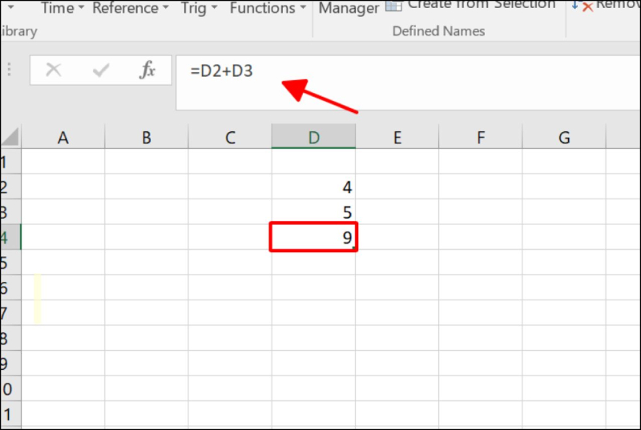Select row 7 header
641x430 pixels.
point(10,313)
